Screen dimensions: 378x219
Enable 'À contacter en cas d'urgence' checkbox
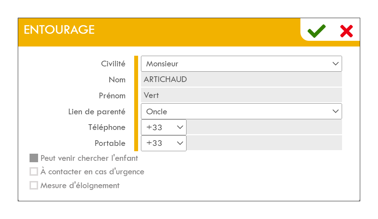[x=34, y=172]
